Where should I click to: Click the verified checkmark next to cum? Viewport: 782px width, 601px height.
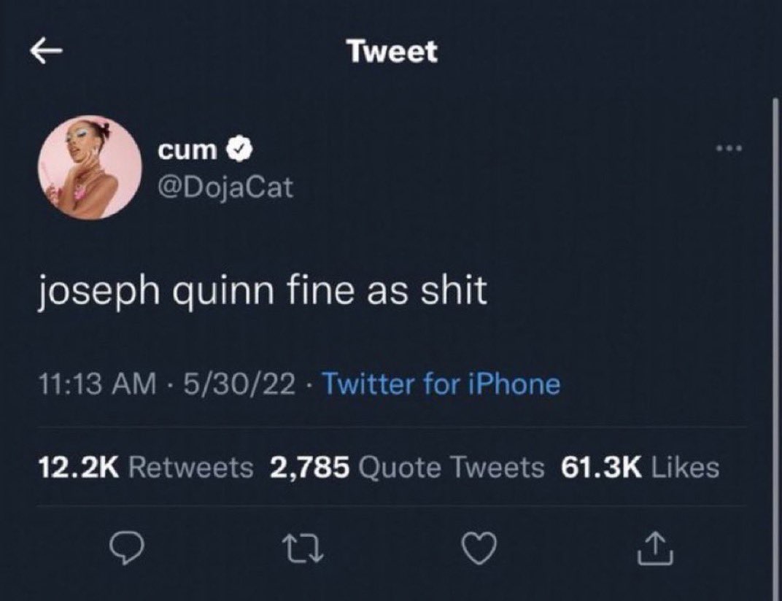(238, 147)
